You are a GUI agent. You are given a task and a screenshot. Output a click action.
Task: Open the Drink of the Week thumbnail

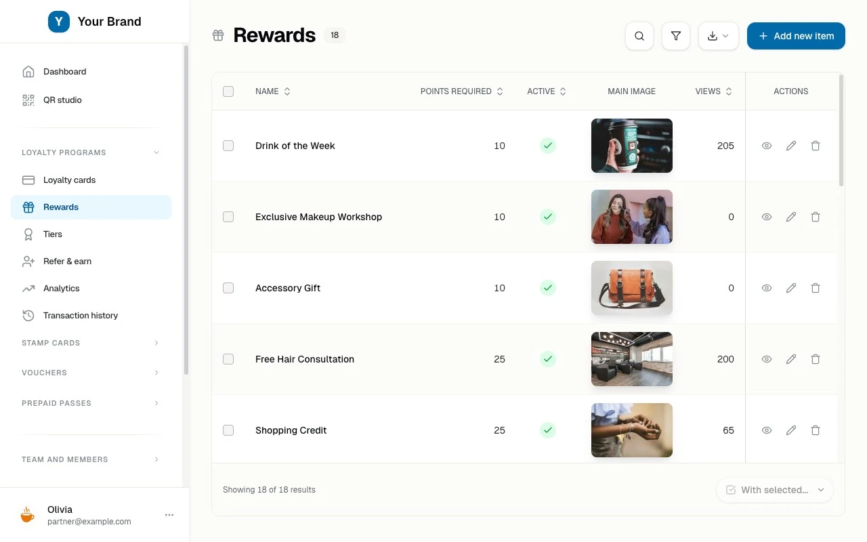click(x=632, y=146)
